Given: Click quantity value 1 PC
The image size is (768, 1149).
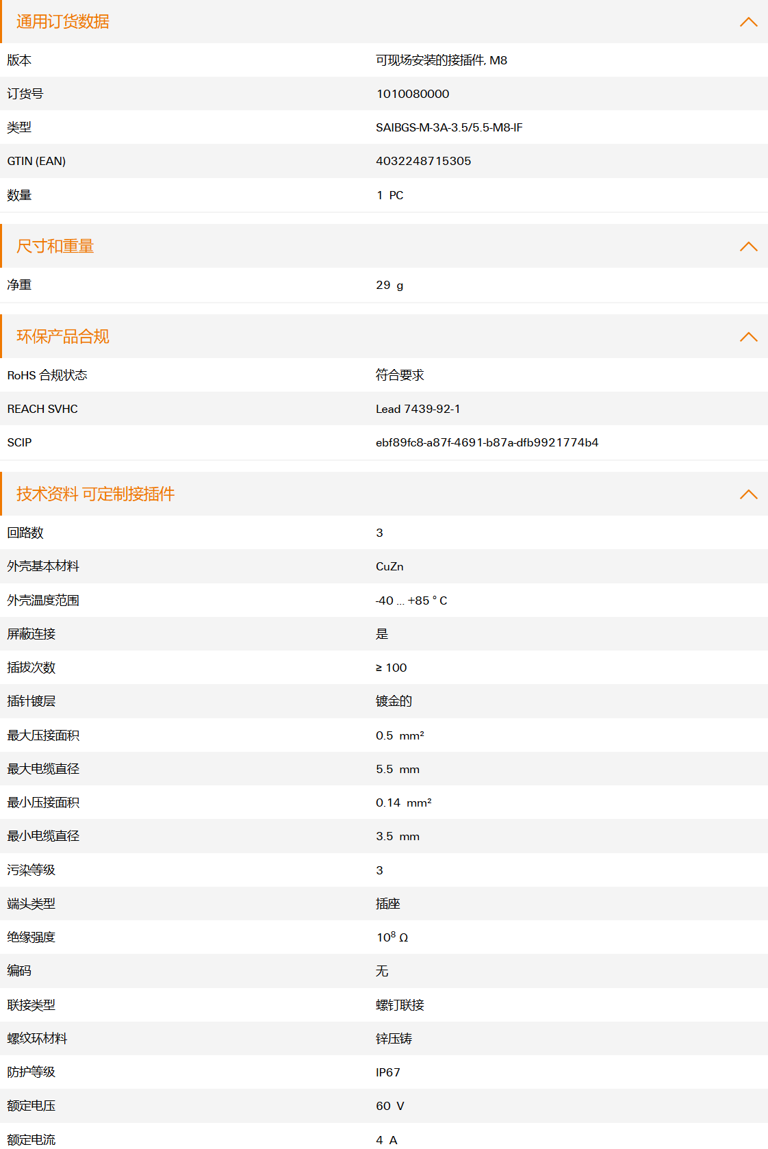Looking at the screenshot, I should tap(390, 195).
